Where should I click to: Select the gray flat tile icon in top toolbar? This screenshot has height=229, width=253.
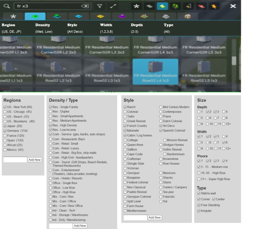pos(149,6)
